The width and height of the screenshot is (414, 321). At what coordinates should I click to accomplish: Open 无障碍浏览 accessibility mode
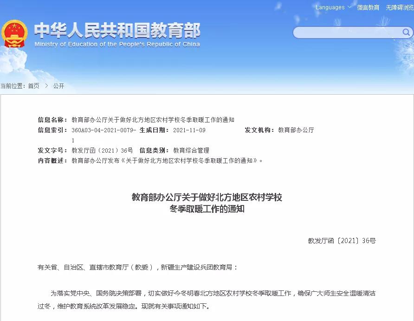click(x=399, y=7)
